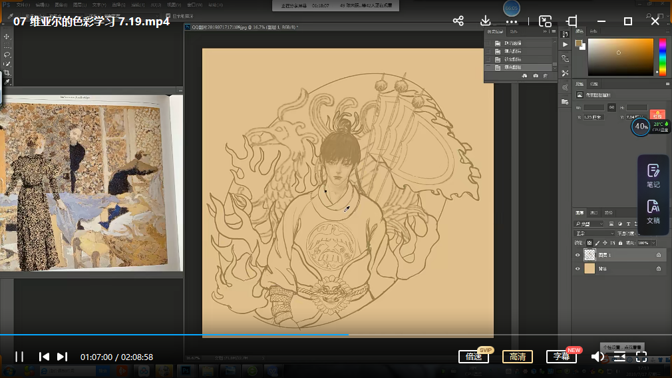672x378 pixels.
Task: Toggle lock all padlock option
Action: pos(620,242)
